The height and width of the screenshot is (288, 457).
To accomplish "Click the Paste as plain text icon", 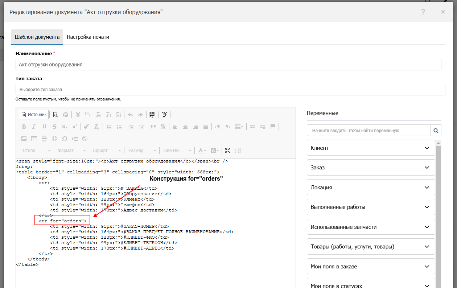I will point(108,115).
